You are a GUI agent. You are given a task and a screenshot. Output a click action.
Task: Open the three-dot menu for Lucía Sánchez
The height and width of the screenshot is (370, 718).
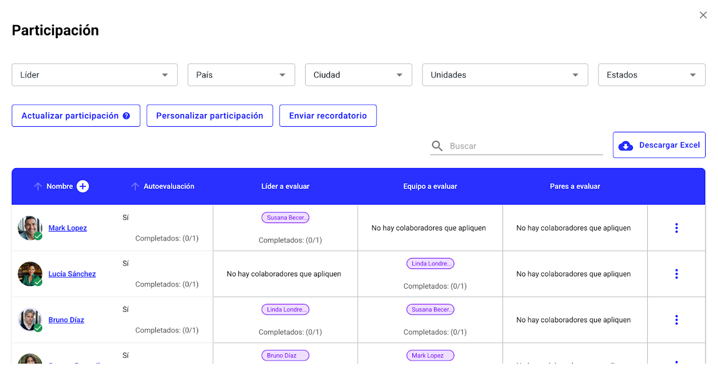pyautogui.click(x=676, y=274)
